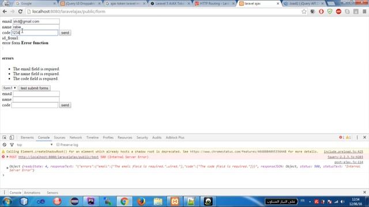The image size is (369, 207).
Task: Activate the DevTools inspect element icon
Action: tap(5, 137)
